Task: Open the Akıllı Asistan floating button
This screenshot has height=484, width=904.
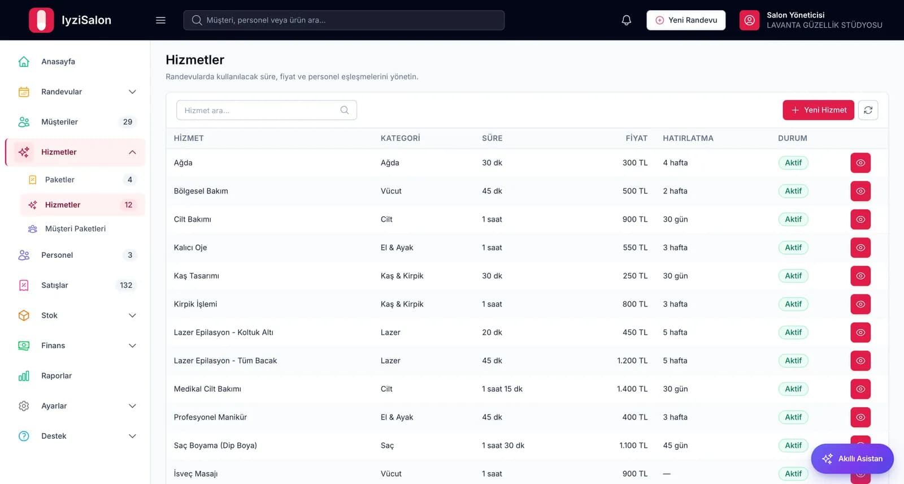Action: 852,459
